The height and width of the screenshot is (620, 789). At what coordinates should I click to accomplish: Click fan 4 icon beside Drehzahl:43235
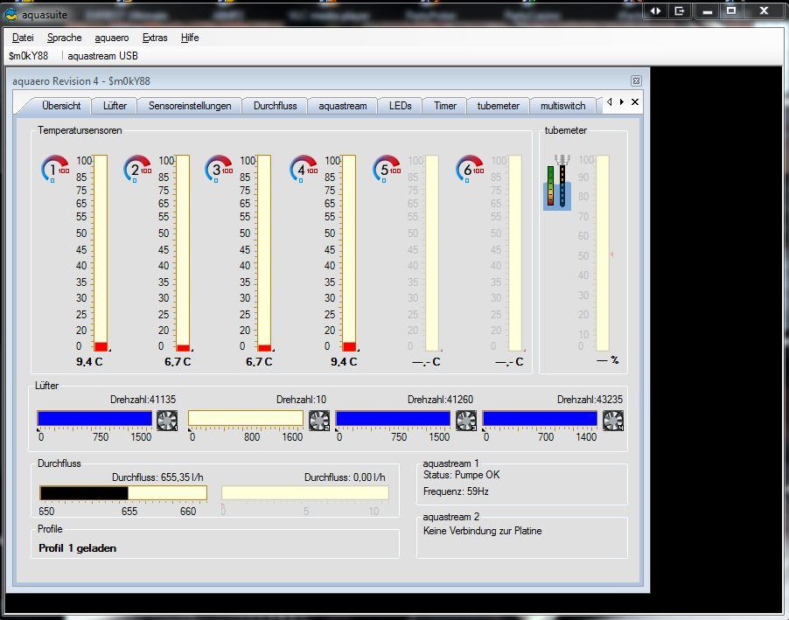(x=613, y=421)
